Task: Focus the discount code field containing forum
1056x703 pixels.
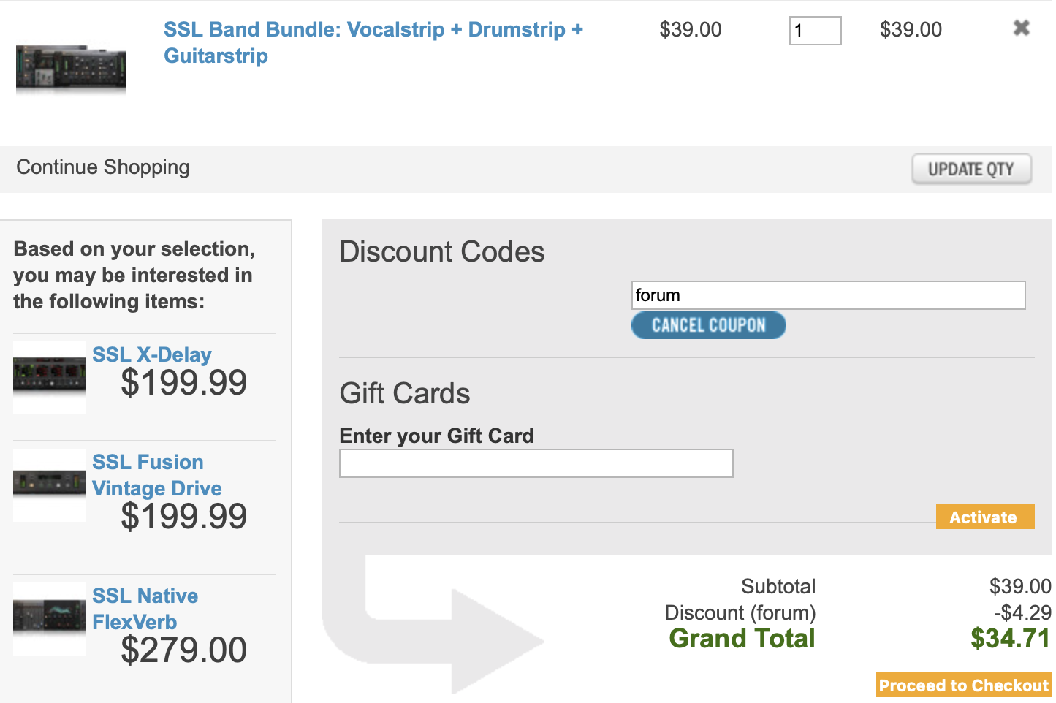Action: point(828,295)
